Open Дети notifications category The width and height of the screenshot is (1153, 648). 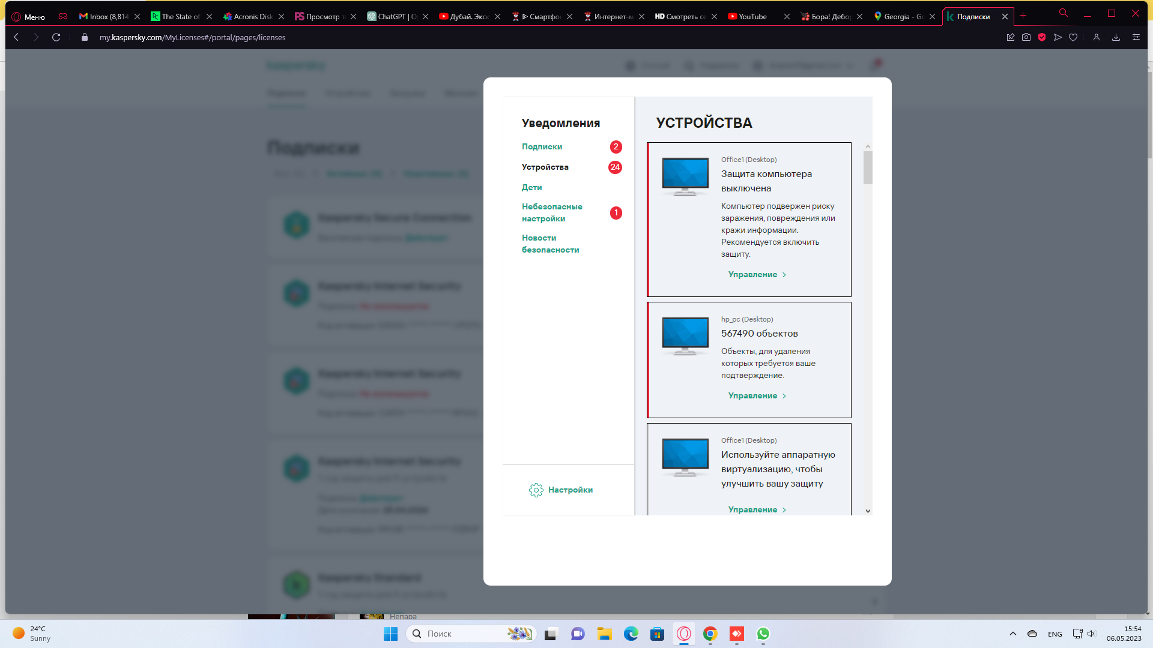point(531,187)
